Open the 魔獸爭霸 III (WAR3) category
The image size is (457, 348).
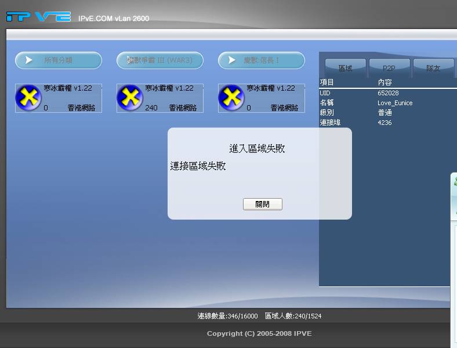[x=159, y=60]
